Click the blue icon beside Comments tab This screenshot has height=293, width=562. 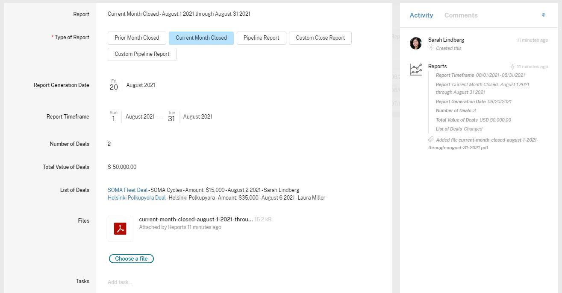(543, 15)
